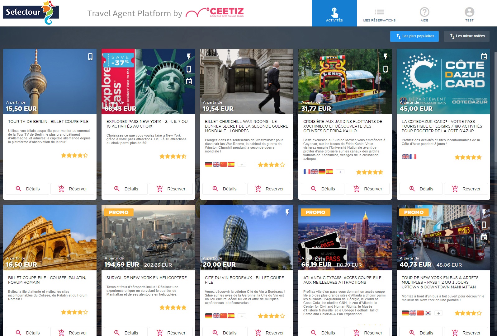497x336 pixels.
Task: Réserver the Colisée, Palatin, Forum ticket
Action: pos(72,332)
